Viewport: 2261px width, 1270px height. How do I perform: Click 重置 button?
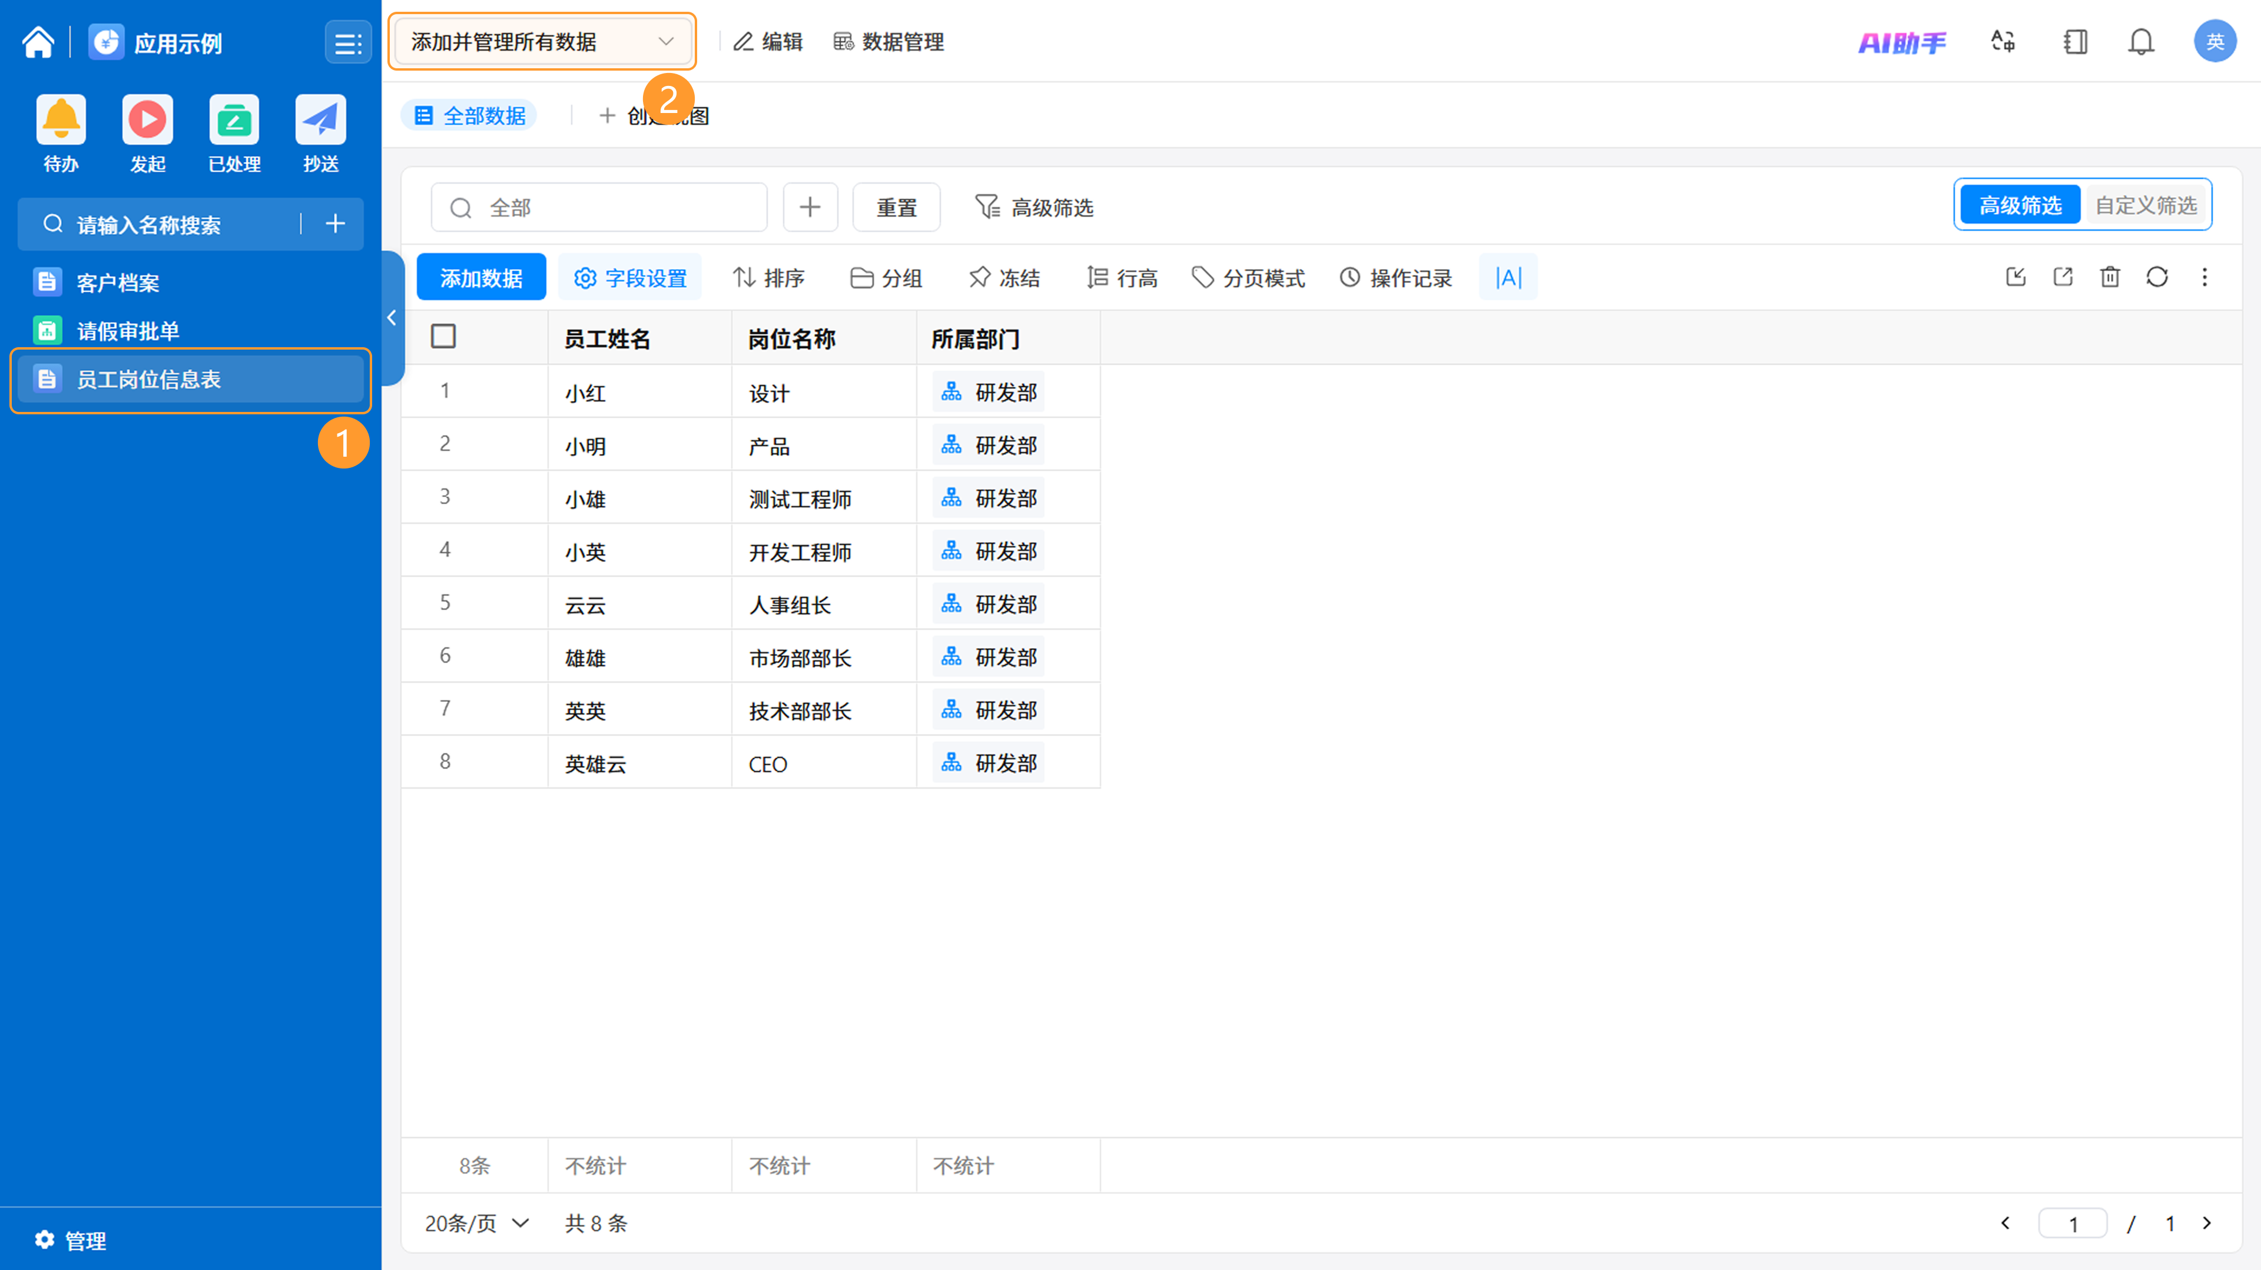895,207
